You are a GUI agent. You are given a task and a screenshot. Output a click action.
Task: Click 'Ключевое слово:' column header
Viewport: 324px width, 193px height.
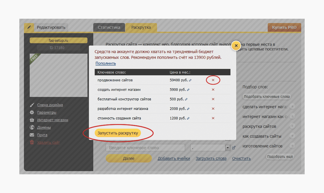pyautogui.click(x=111, y=72)
